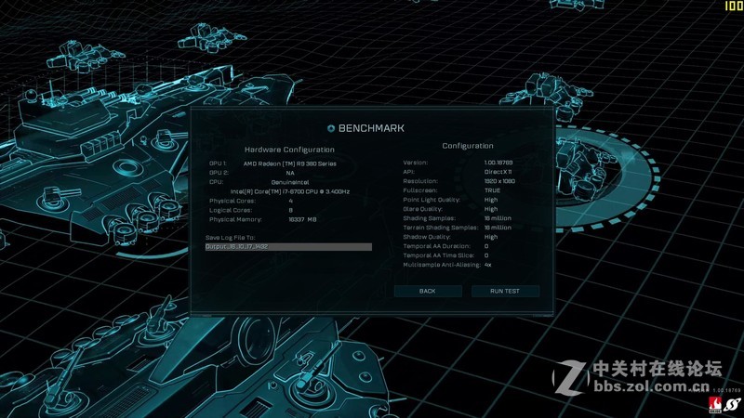Click the BENCHMARK title text
This screenshot has width=744, height=418.
click(371, 128)
